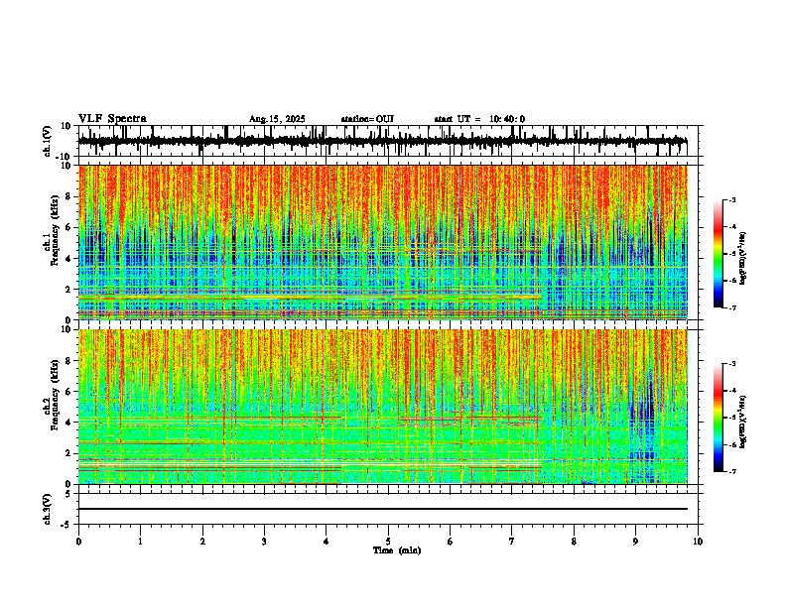
Task: Click the "ch.3(V)" axis label
Action: 48,509
